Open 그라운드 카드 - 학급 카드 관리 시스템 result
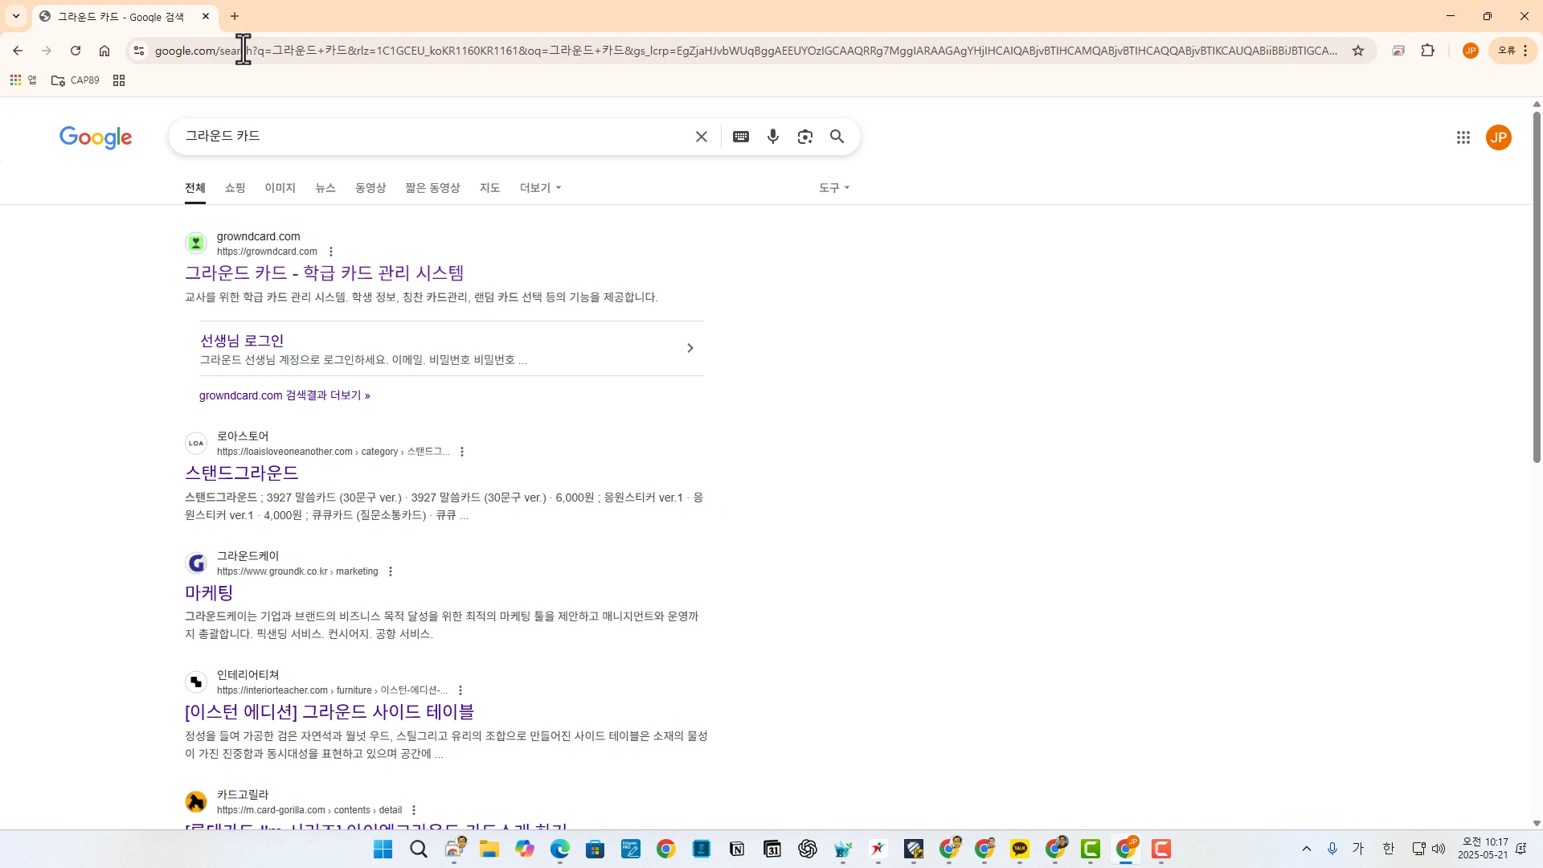Image resolution: width=1543 pixels, height=868 pixels. (325, 273)
